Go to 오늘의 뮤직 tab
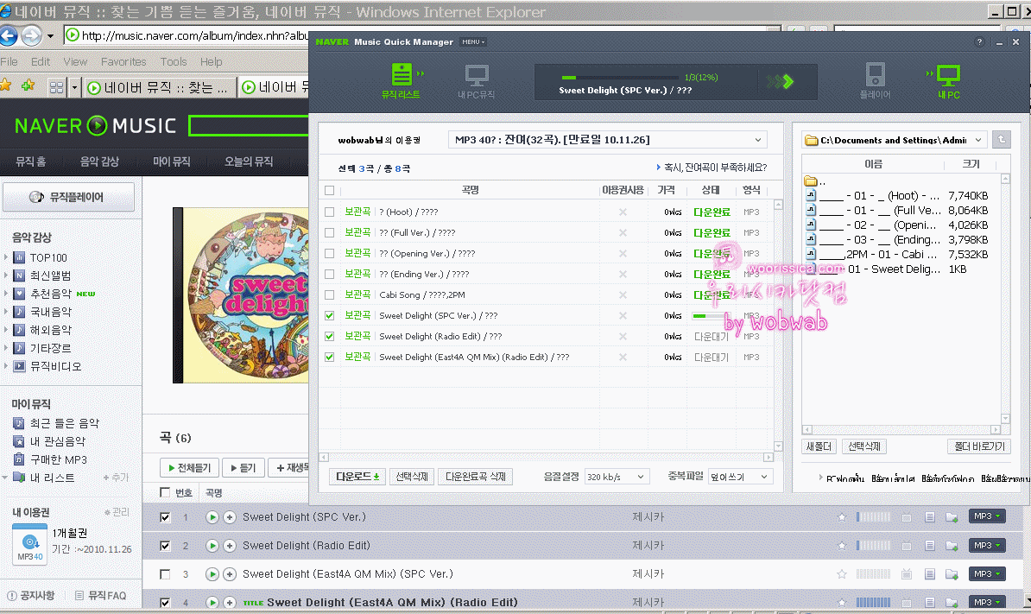This screenshot has width=1031, height=614. [249, 161]
